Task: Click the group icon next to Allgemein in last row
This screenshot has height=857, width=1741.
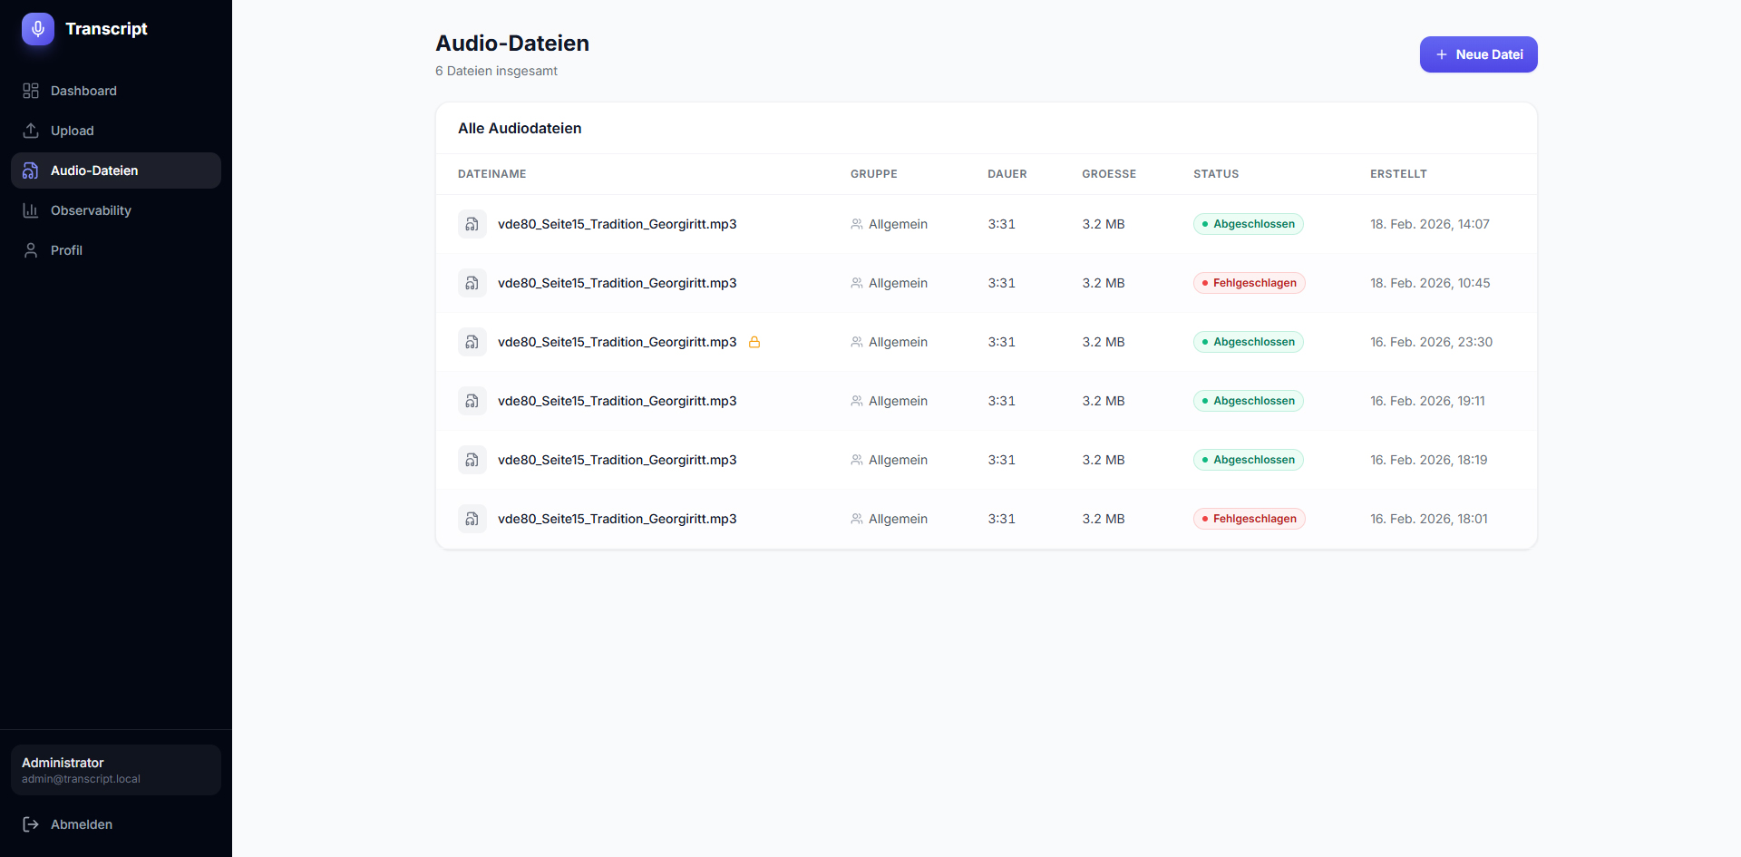Action: click(x=857, y=519)
